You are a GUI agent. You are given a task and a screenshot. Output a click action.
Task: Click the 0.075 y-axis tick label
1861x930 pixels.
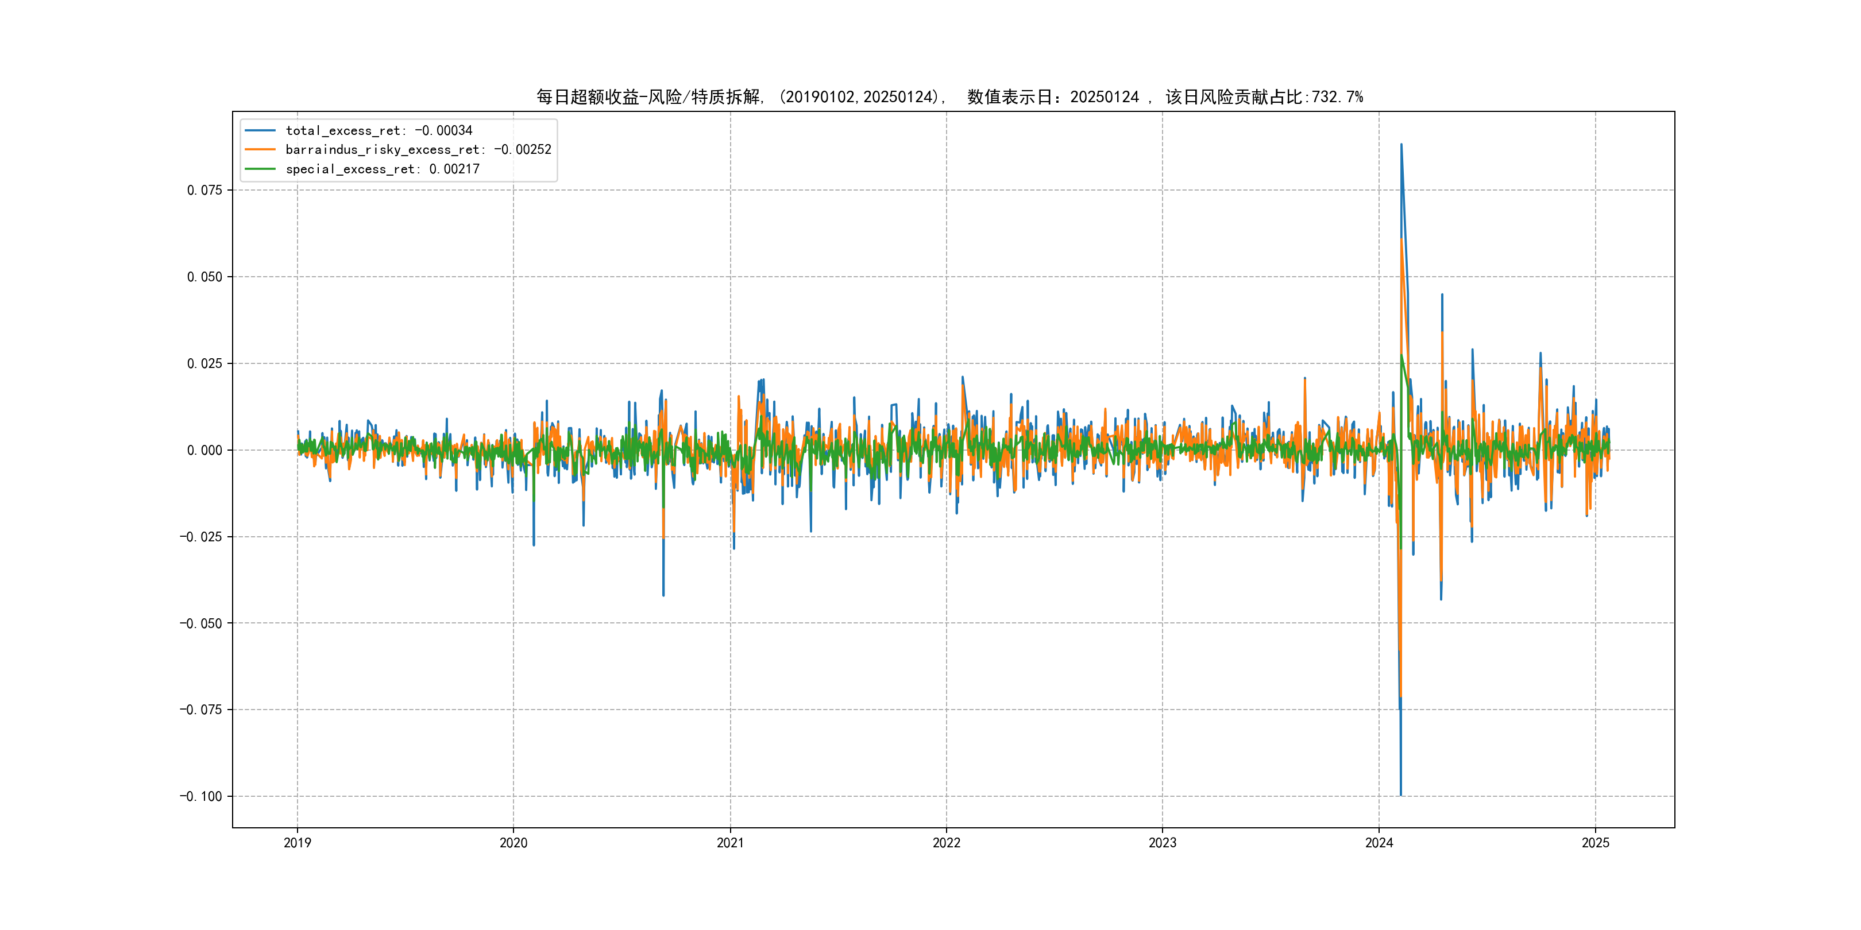[x=204, y=191]
